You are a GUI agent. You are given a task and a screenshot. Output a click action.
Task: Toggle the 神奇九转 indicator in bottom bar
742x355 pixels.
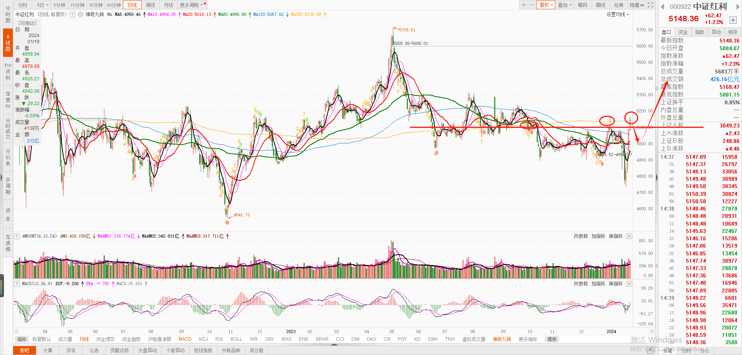tap(501, 339)
